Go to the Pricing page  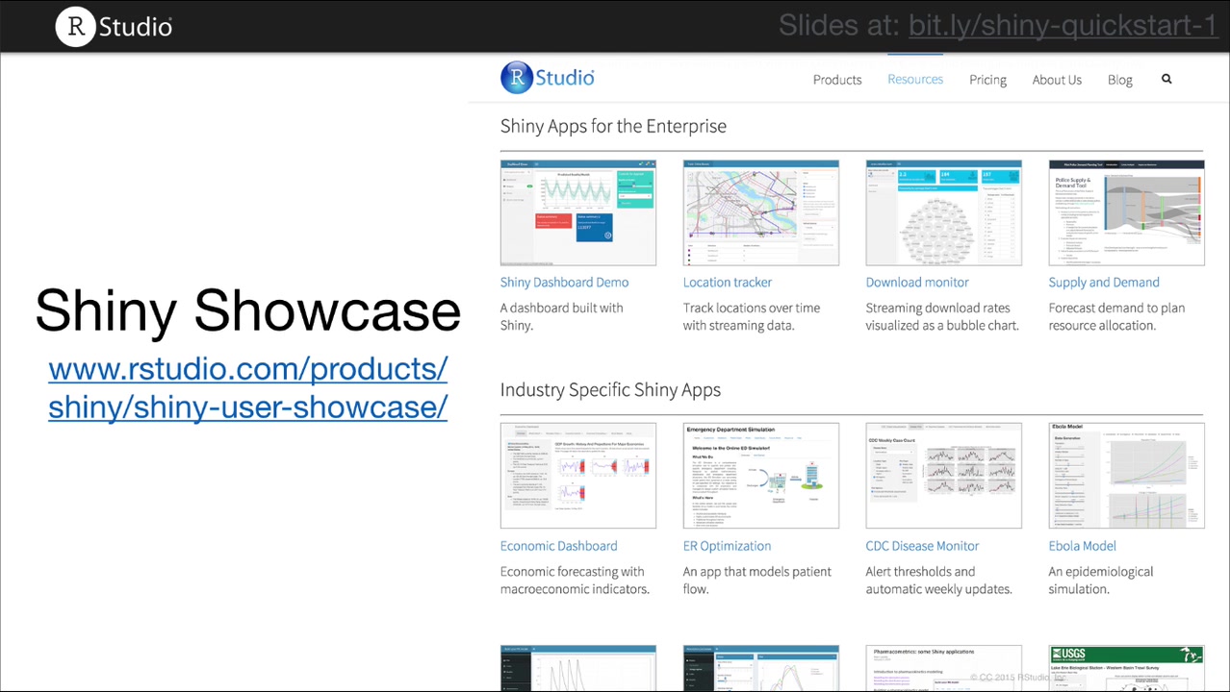pyautogui.click(x=987, y=80)
